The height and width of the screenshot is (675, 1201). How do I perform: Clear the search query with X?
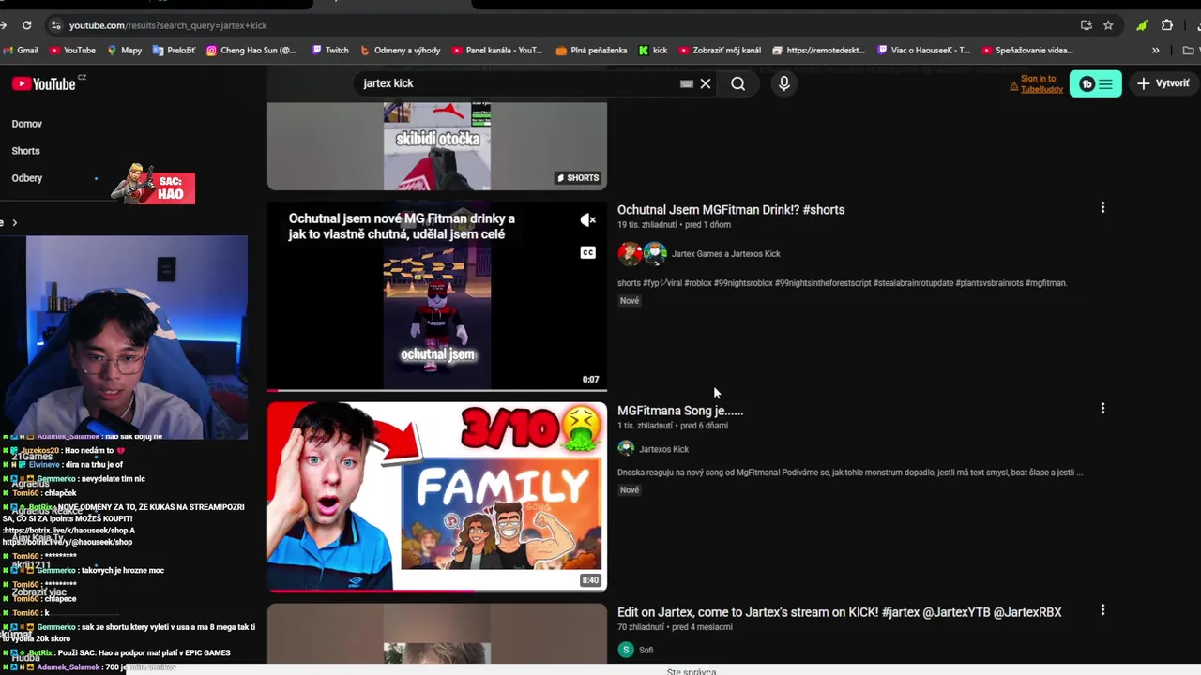(x=706, y=83)
